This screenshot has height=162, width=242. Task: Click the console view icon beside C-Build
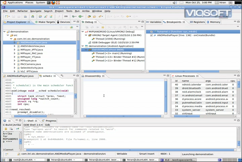5,121
